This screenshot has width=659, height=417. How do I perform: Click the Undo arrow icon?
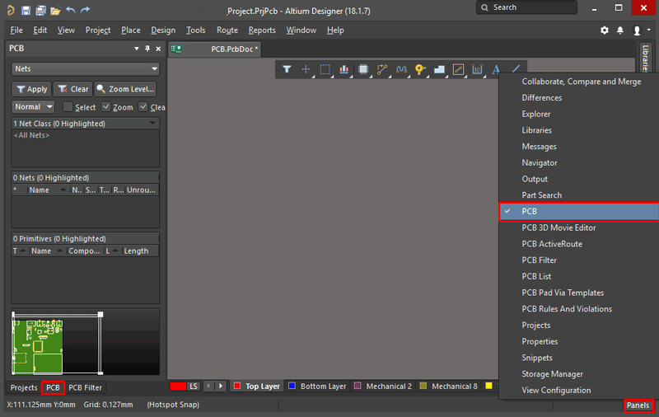pyautogui.click(x=71, y=10)
